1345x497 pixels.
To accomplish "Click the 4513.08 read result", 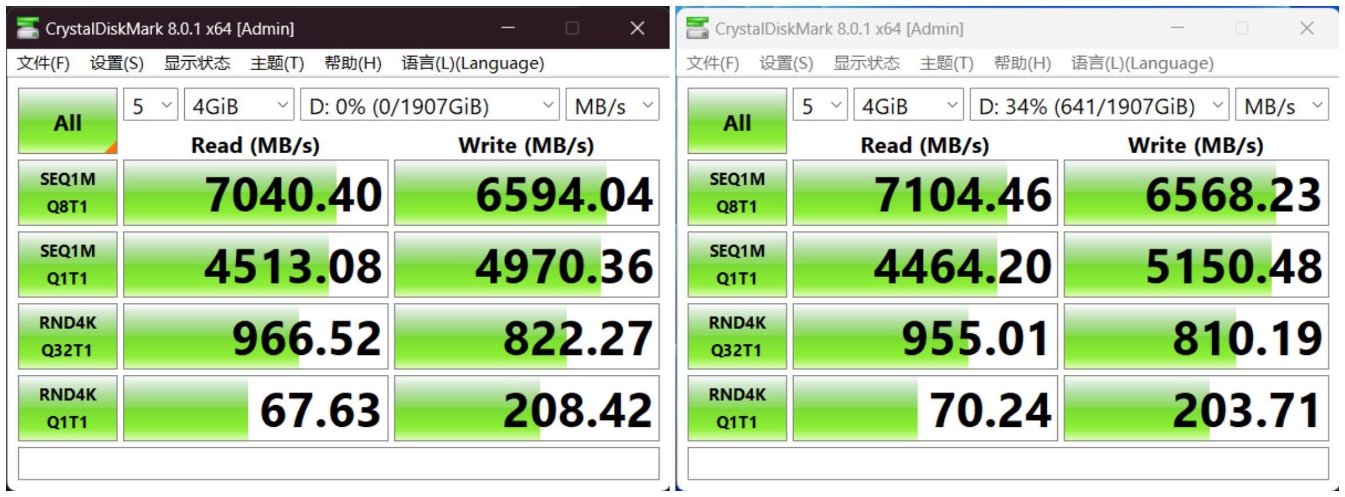I will (x=256, y=265).
